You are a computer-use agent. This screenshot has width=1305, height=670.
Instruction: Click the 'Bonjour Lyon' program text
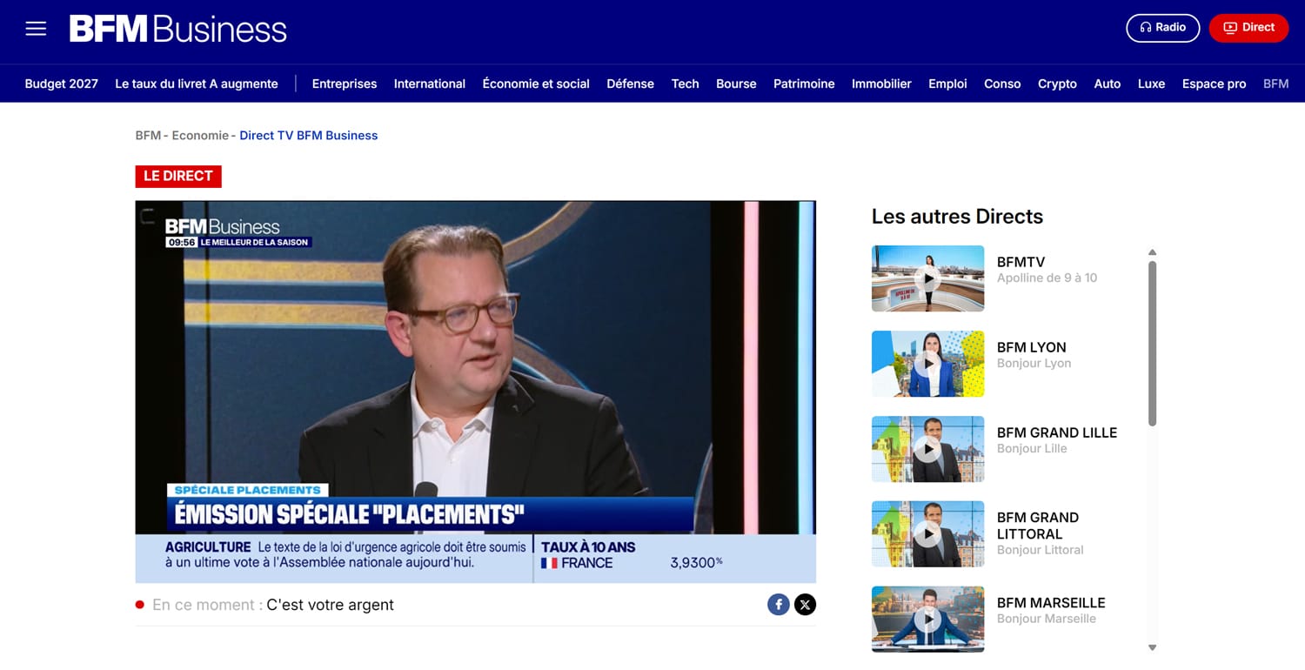(1034, 363)
